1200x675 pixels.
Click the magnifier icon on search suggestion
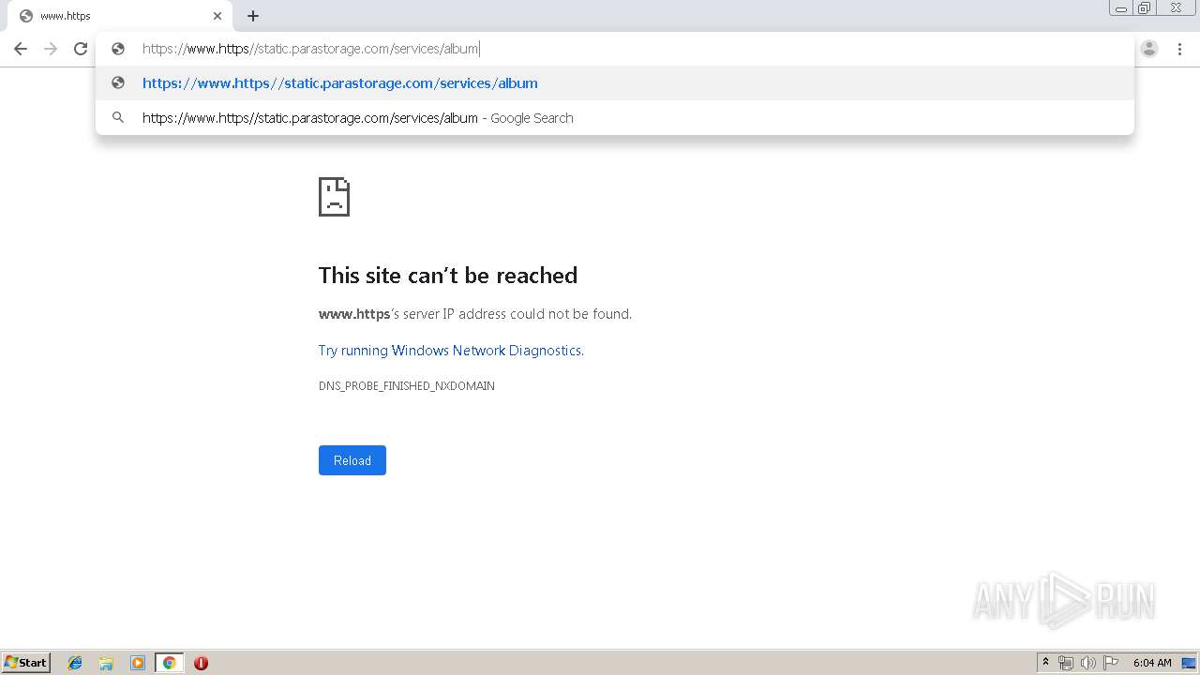tap(118, 118)
